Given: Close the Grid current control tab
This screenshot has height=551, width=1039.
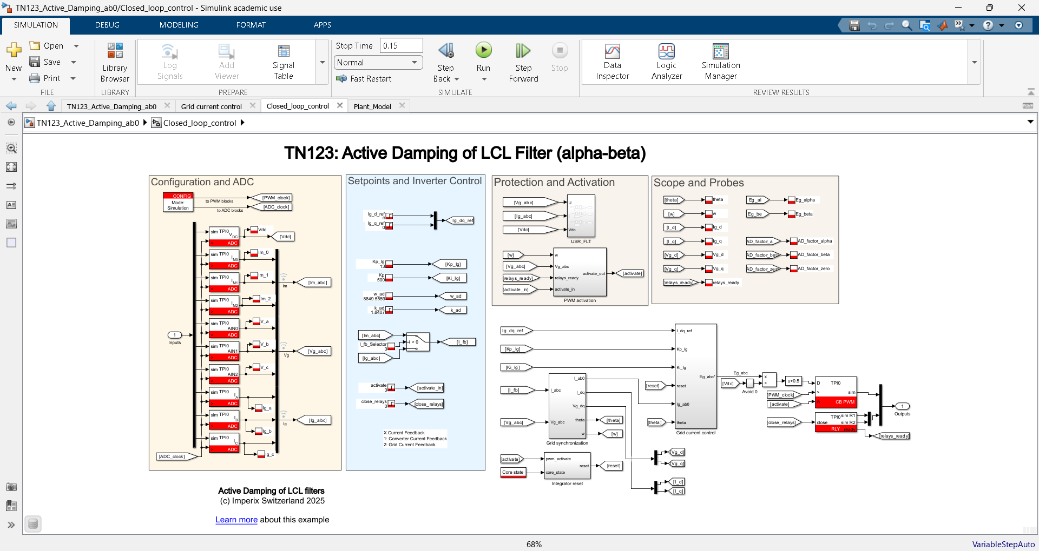Looking at the screenshot, I should point(253,106).
